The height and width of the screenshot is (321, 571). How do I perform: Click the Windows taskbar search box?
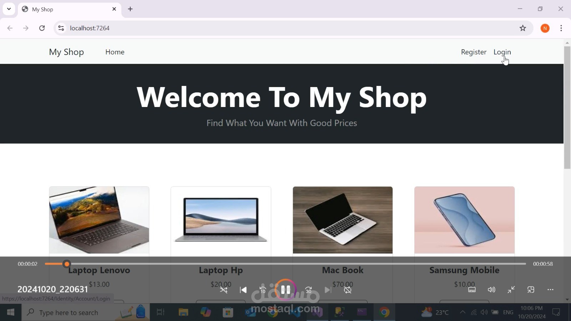click(86, 312)
